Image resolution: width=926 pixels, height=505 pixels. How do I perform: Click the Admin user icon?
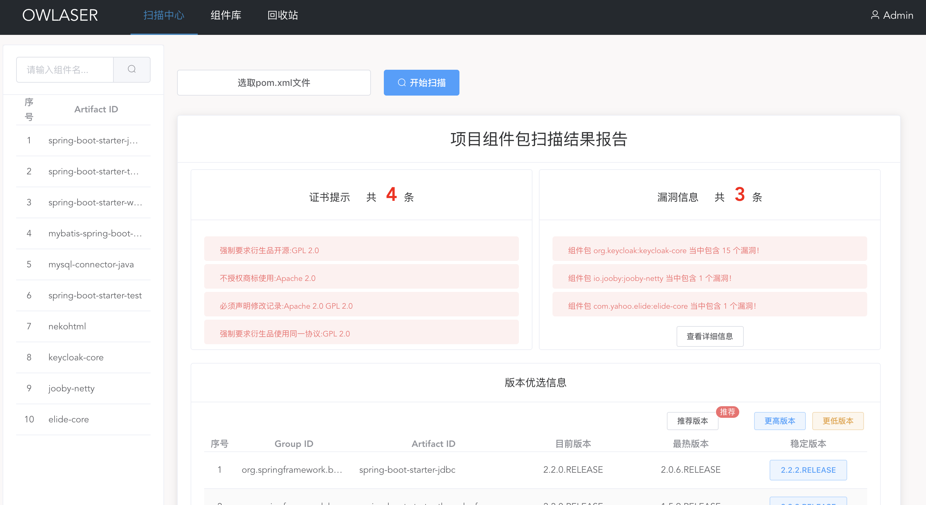[x=875, y=15]
